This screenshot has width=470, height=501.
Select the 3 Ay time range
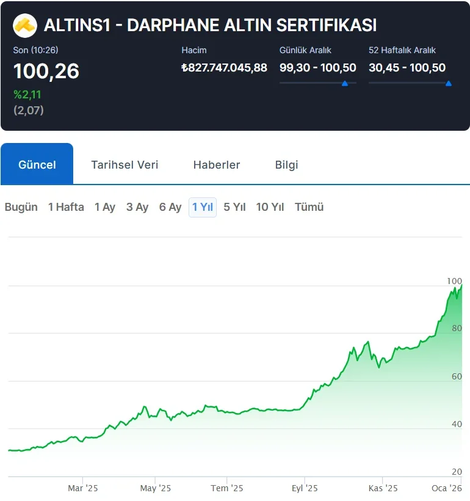(x=137, y=207)
